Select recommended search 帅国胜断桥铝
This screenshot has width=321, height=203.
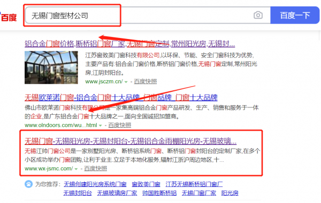coord(159,193)
